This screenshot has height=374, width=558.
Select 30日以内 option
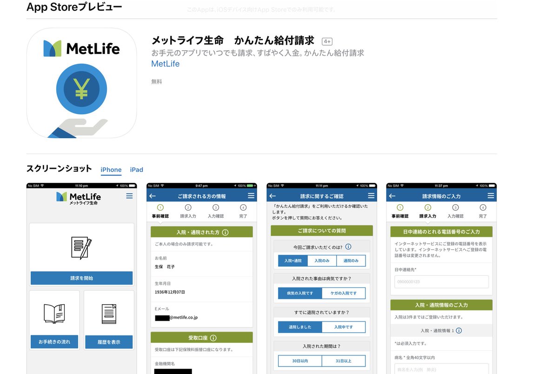(x=300, y=361)
